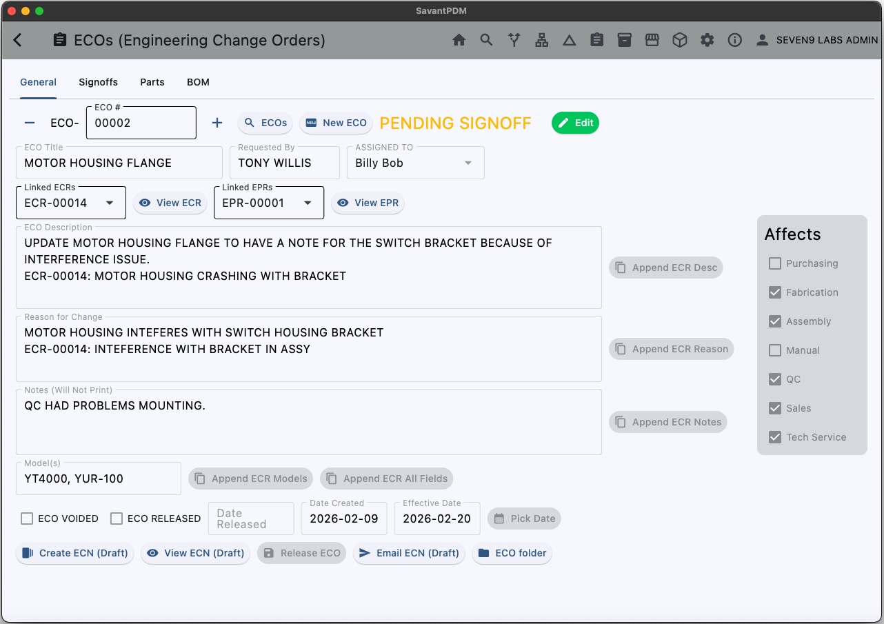Open the Linked EPRs dropdown

(x=308, y=203)
